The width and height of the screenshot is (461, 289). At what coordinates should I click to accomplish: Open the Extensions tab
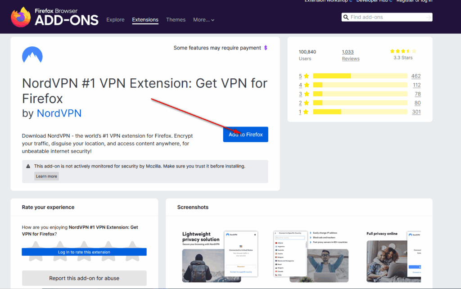click(145, 20)
